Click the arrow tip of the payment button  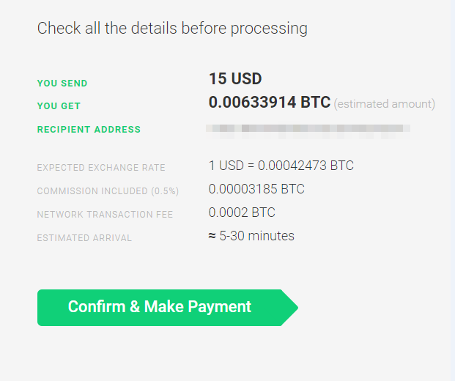(x=290, y=308)
